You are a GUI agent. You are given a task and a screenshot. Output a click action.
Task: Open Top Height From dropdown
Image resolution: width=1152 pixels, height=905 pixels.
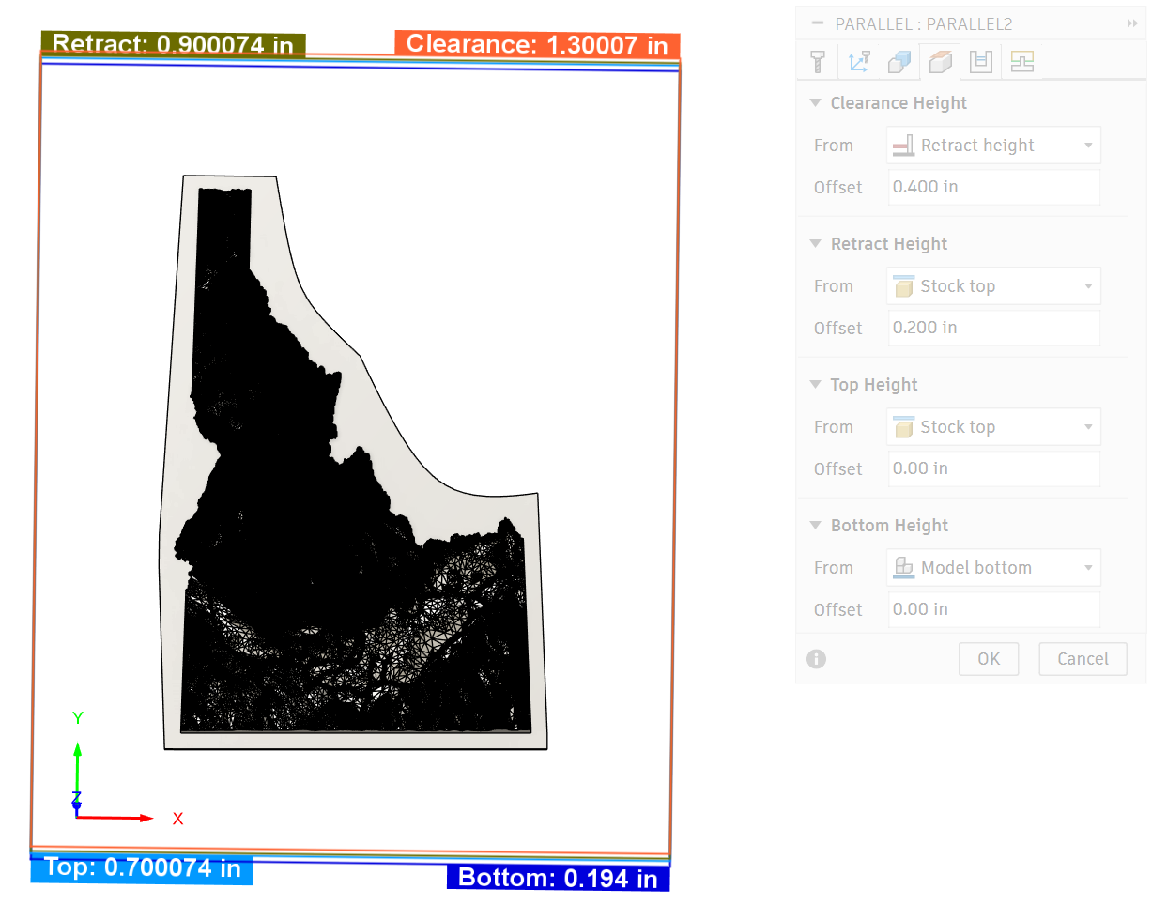pyautogui.click(x=993, y=427)
